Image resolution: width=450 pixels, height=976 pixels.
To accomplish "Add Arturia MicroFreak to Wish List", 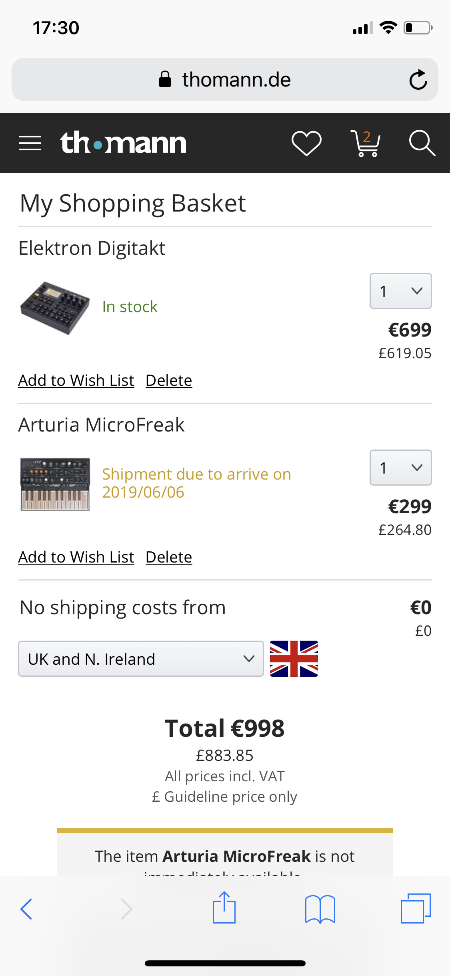I will coord(76,557).
